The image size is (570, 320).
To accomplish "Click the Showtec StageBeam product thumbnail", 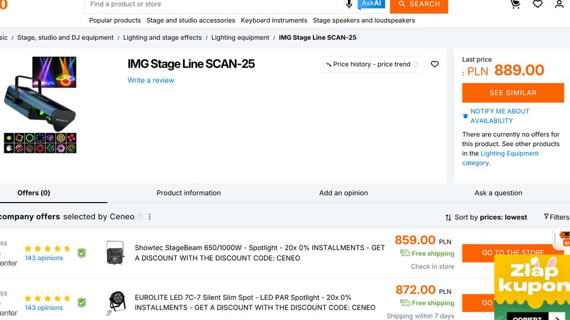I will 115,252.
